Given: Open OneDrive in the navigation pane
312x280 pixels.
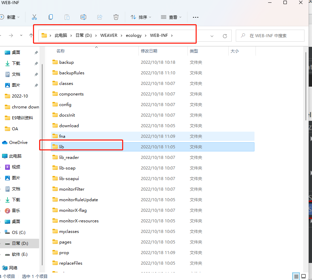Looking at the screenshot, I should click(x=18, y=143).
